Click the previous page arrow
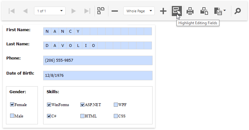Screen dimensions: 249x130 click(x=25, y=11)
